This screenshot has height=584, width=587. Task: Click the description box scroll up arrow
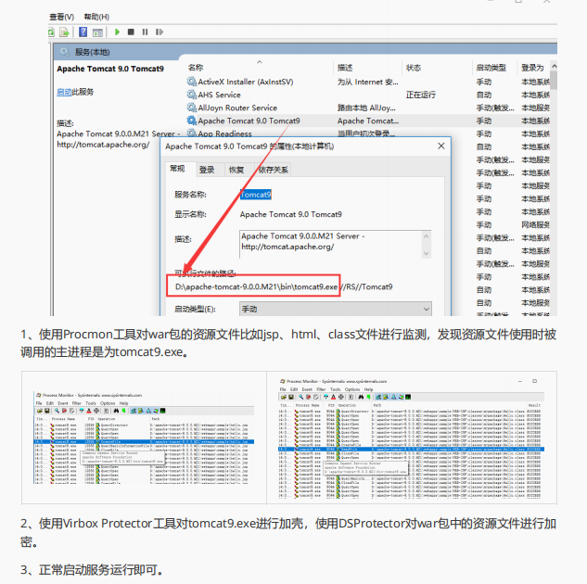tap(426, 236)
